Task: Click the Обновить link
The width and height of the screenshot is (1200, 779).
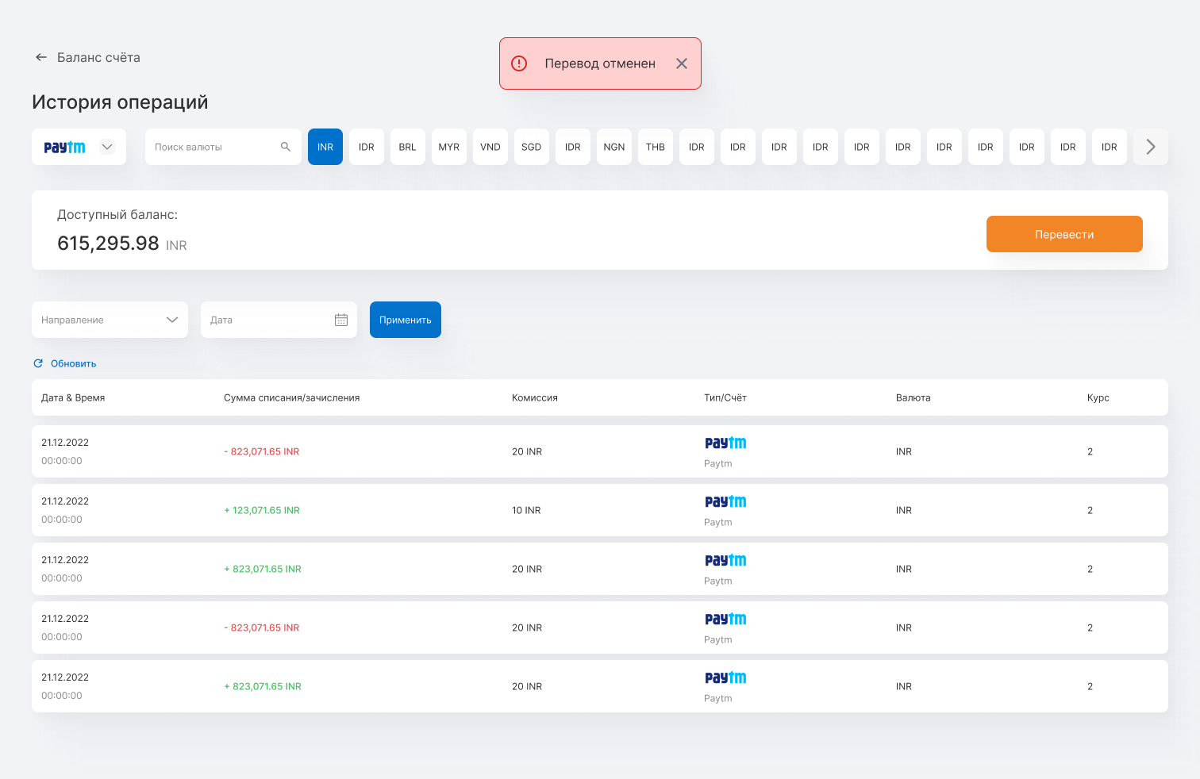Action: (x=74, y=363)
